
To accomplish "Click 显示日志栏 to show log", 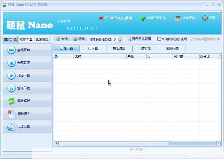I will pyautogui.click(x=137, y=150).
